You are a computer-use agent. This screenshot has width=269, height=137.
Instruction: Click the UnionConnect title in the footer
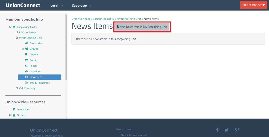click(x=44, y=130)
